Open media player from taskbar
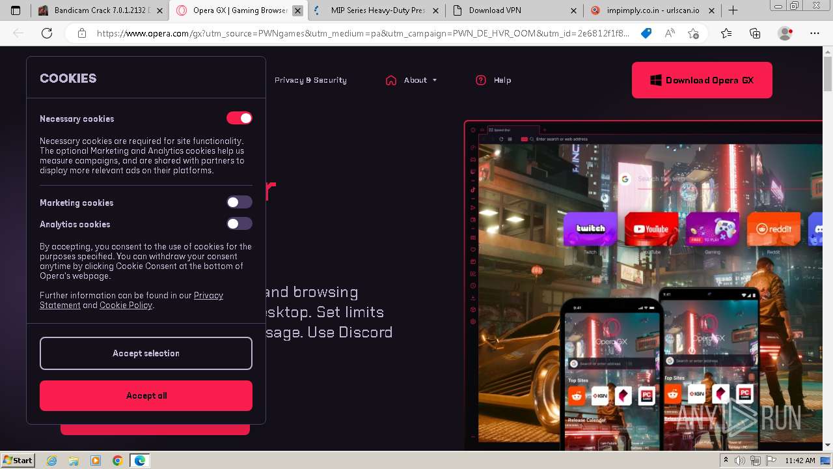The width and height of the screenshot is (833, 469). 96,461
